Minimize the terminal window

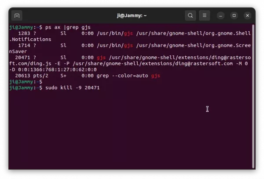click(x=220, y=16)
